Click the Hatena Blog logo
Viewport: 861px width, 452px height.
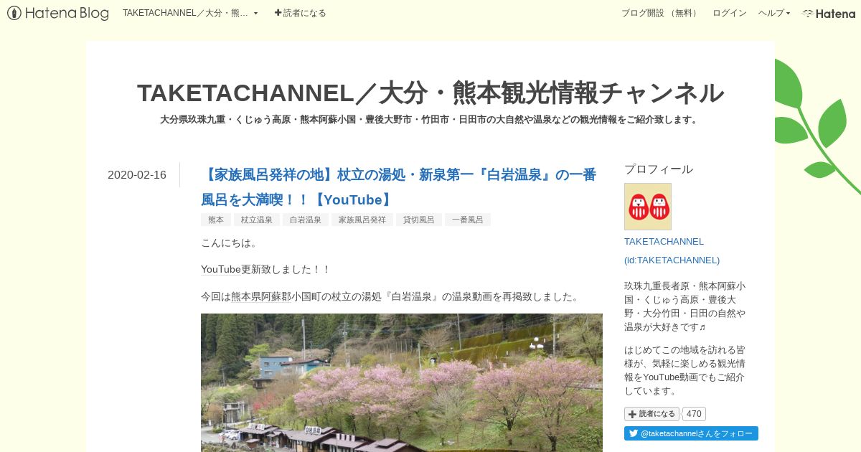point(57,13)
